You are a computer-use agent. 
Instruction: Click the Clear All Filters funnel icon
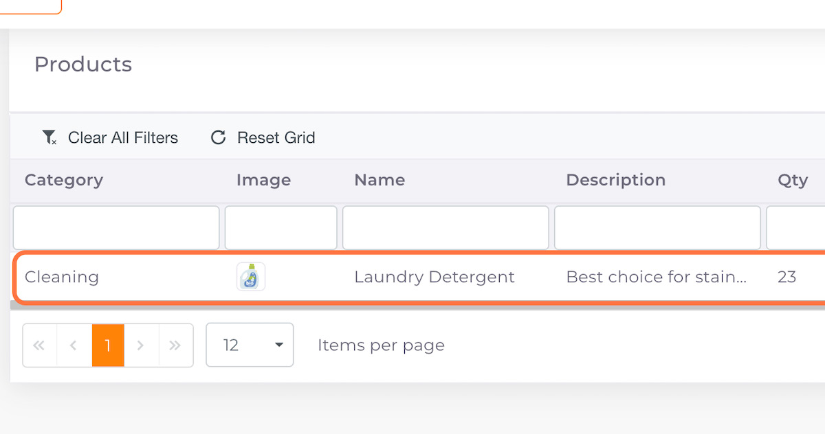point(49,137)
